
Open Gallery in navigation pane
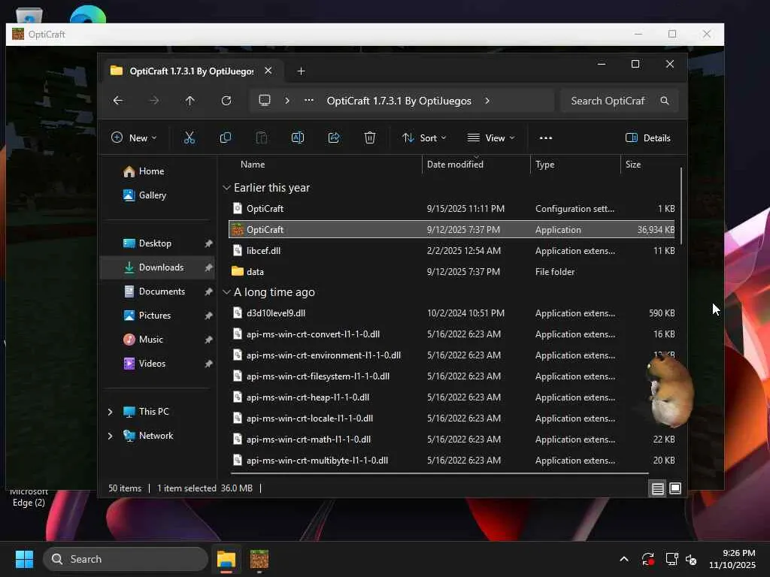pyautogui.click(x=157, y=195)
